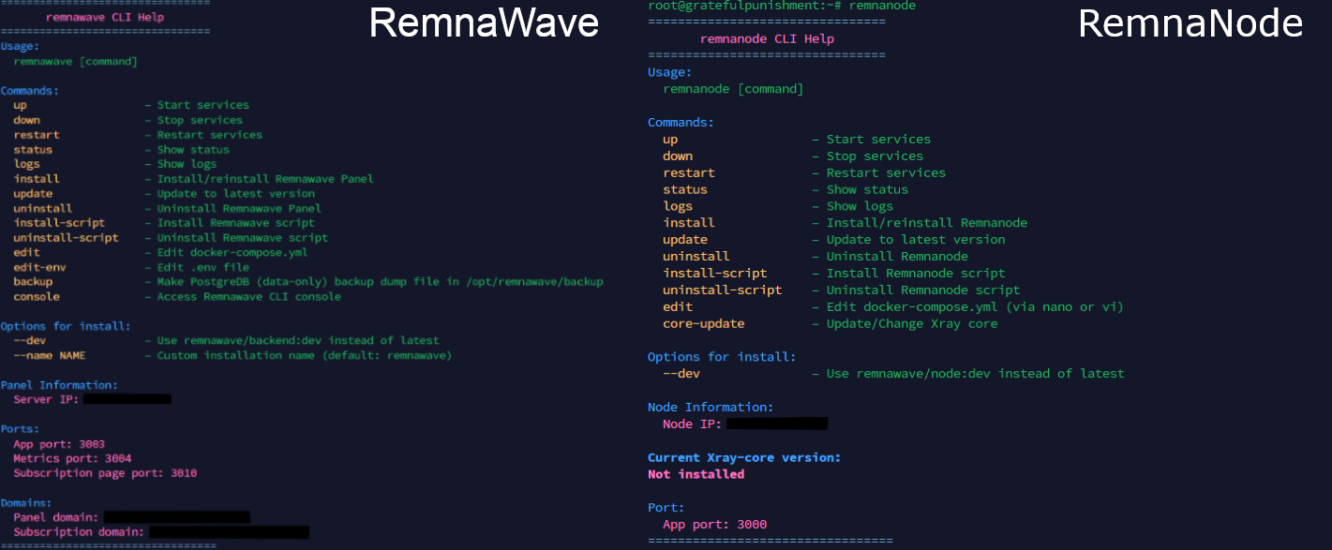This screenshot has height=550, width=1332.
Task: Click the 'remnawave CLI Help' title text
Action: [x=105, y=17]
